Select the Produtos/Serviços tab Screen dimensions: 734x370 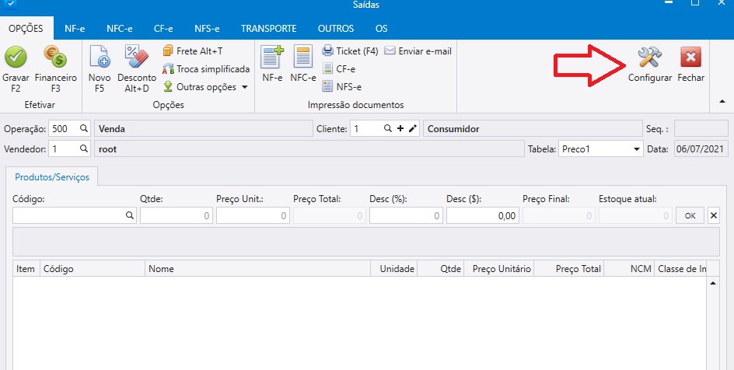[52, 177]
